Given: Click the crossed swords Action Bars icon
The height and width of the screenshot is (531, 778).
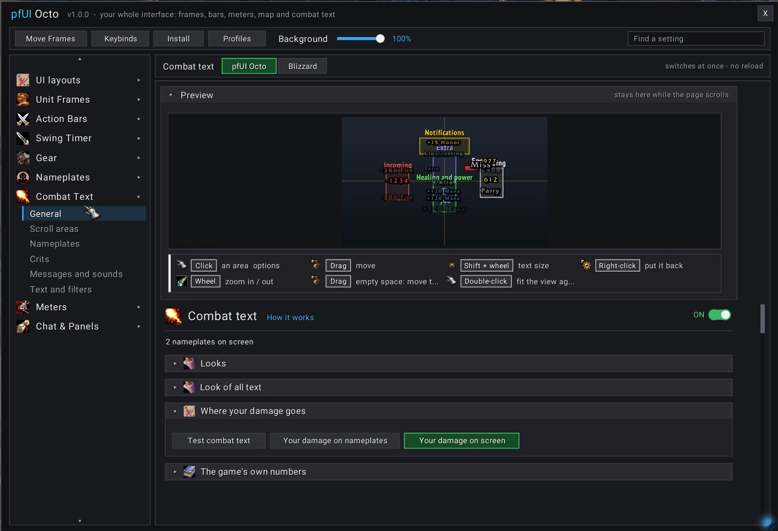Looking at the screenshot, I should pyautogui.click(x=23, y=119).
